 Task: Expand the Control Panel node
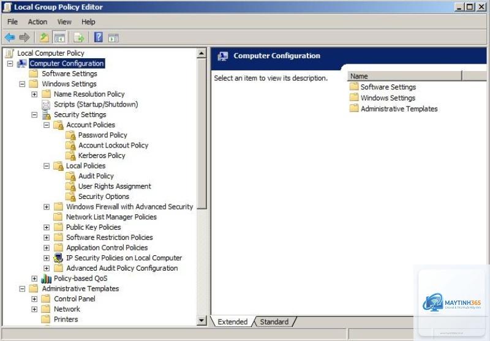point(34,299)
